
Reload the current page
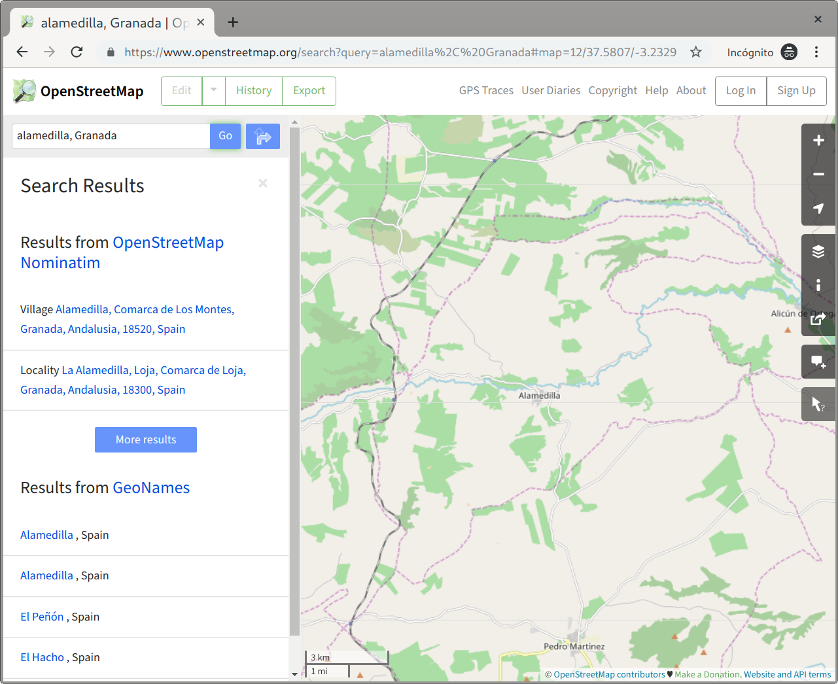[x=77, y=52]
